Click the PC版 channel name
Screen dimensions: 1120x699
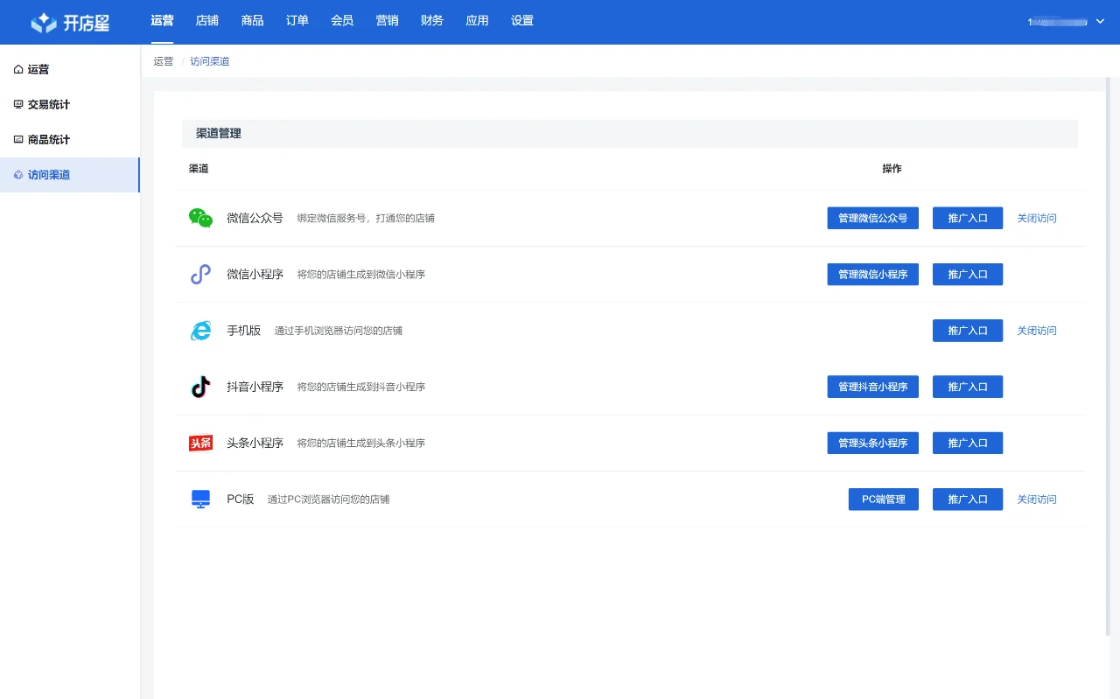(240, 500)
